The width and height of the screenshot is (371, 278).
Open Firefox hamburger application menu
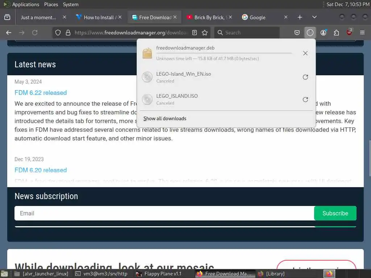point(362,33)
